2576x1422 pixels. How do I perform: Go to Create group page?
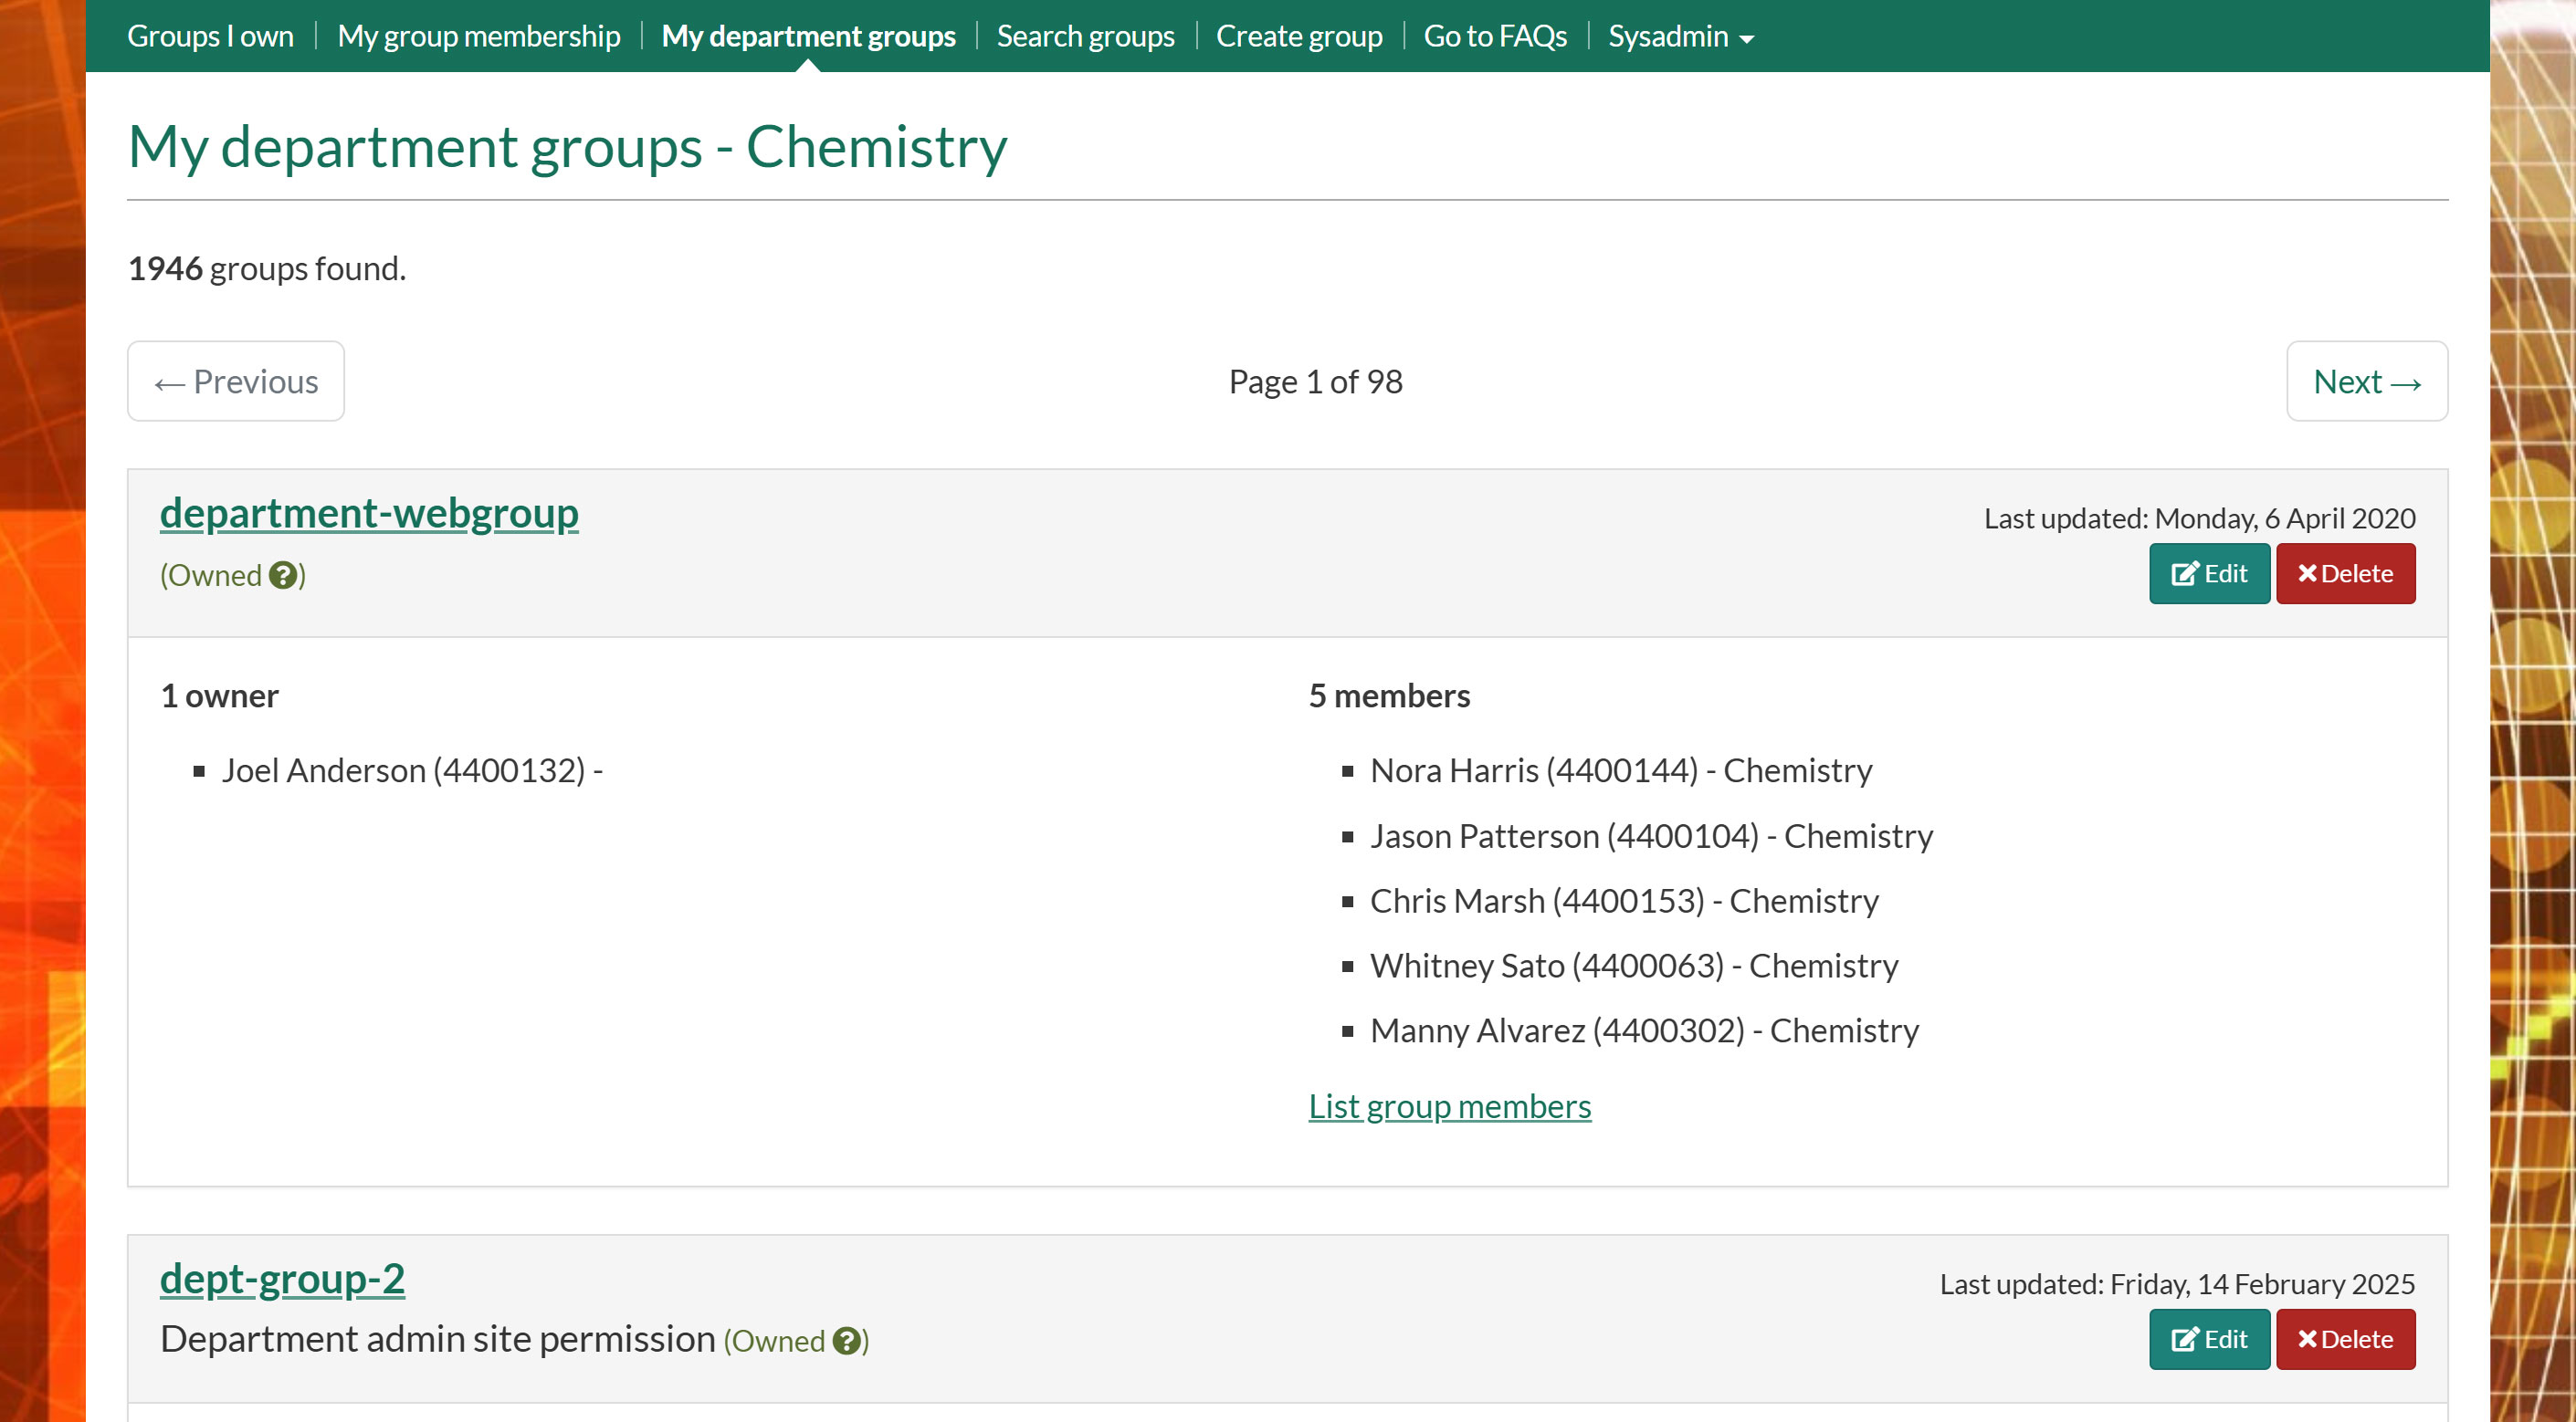click(1298, 37)
